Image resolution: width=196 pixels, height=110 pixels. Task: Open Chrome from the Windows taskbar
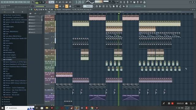tap(92, 108)
